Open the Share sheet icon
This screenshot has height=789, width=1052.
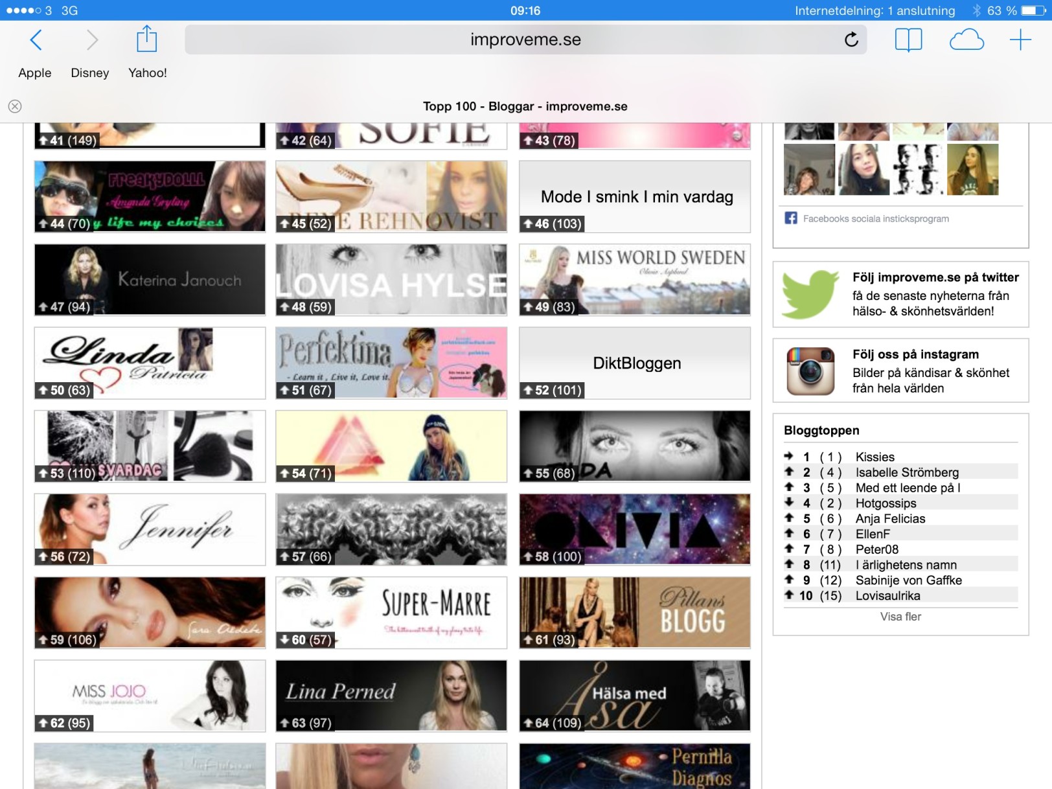pos(146,39)
